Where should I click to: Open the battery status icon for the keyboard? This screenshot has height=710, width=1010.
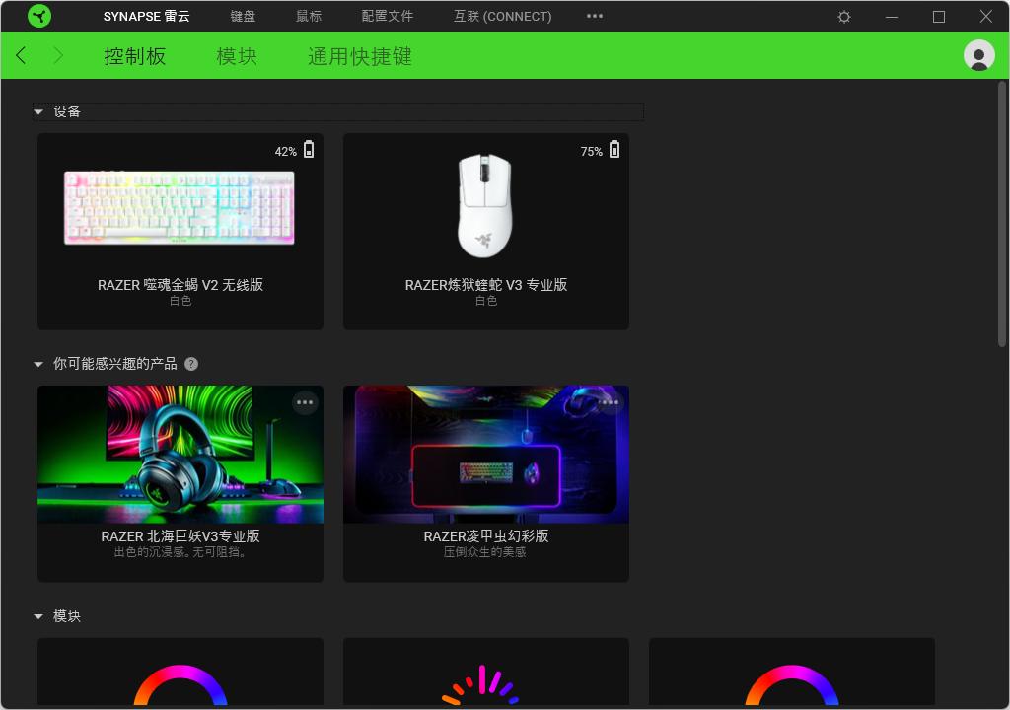(x=307, y=150)
